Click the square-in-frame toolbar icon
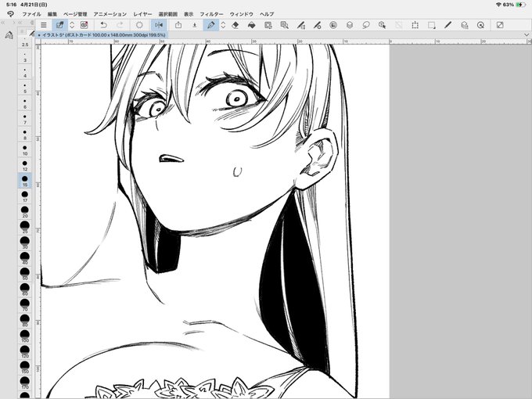 [x=268, y=25]
